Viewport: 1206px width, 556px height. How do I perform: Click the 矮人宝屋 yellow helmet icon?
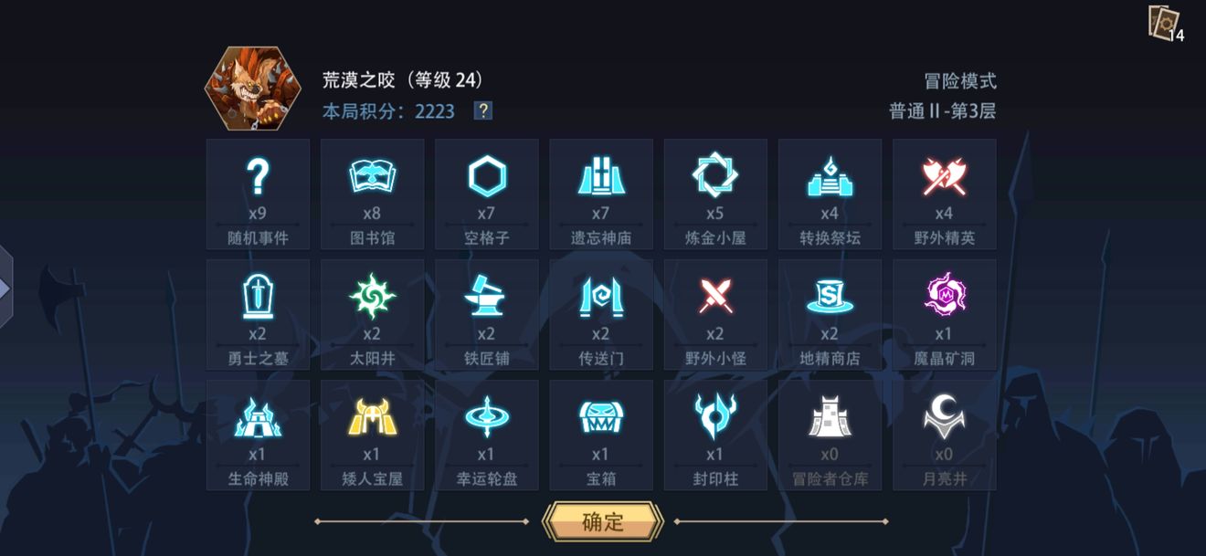tap(373, 417)
